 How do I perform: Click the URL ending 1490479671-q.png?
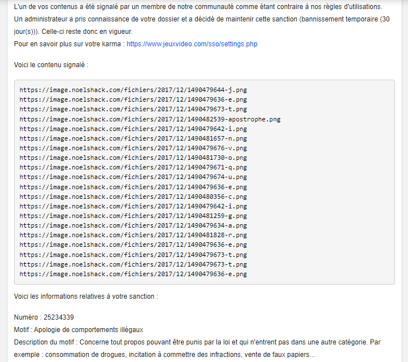coord(133,168)
